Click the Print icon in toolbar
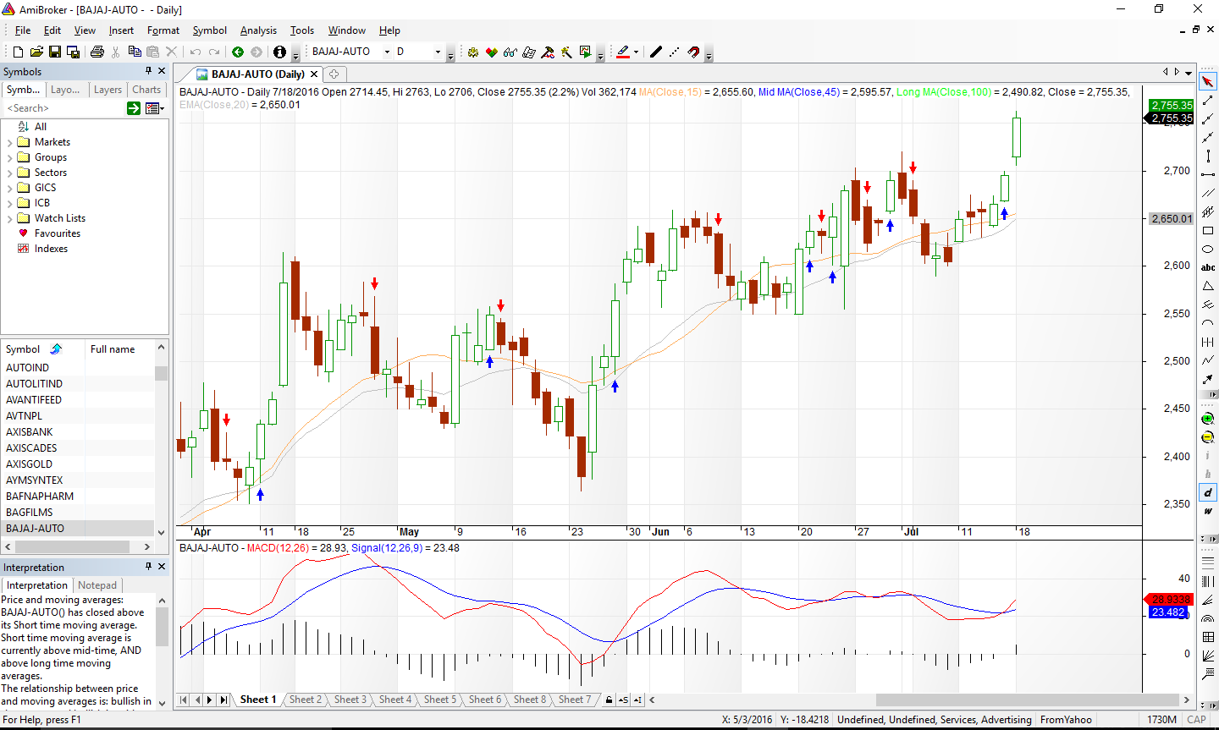This screenshot has height=730, width=1219. coord(97,52)
